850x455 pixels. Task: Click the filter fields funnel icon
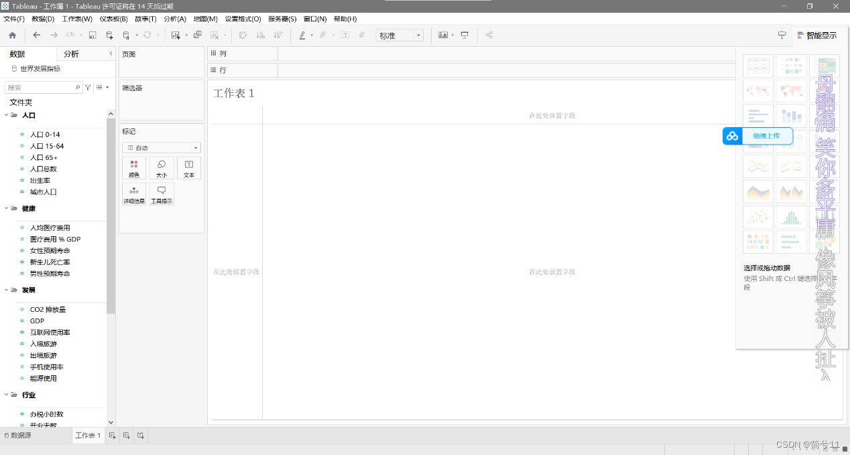[88, 88]
